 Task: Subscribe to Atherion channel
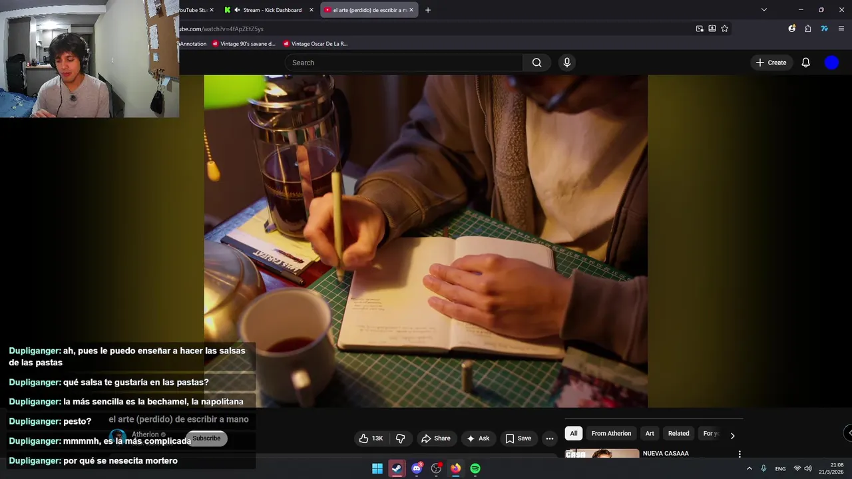[x=206, y=438]
